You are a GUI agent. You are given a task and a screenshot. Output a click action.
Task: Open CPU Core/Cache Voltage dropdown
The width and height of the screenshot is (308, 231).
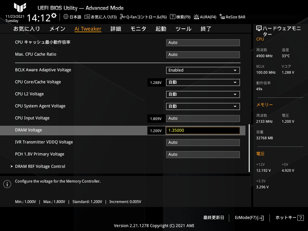[x=203, y=82]
